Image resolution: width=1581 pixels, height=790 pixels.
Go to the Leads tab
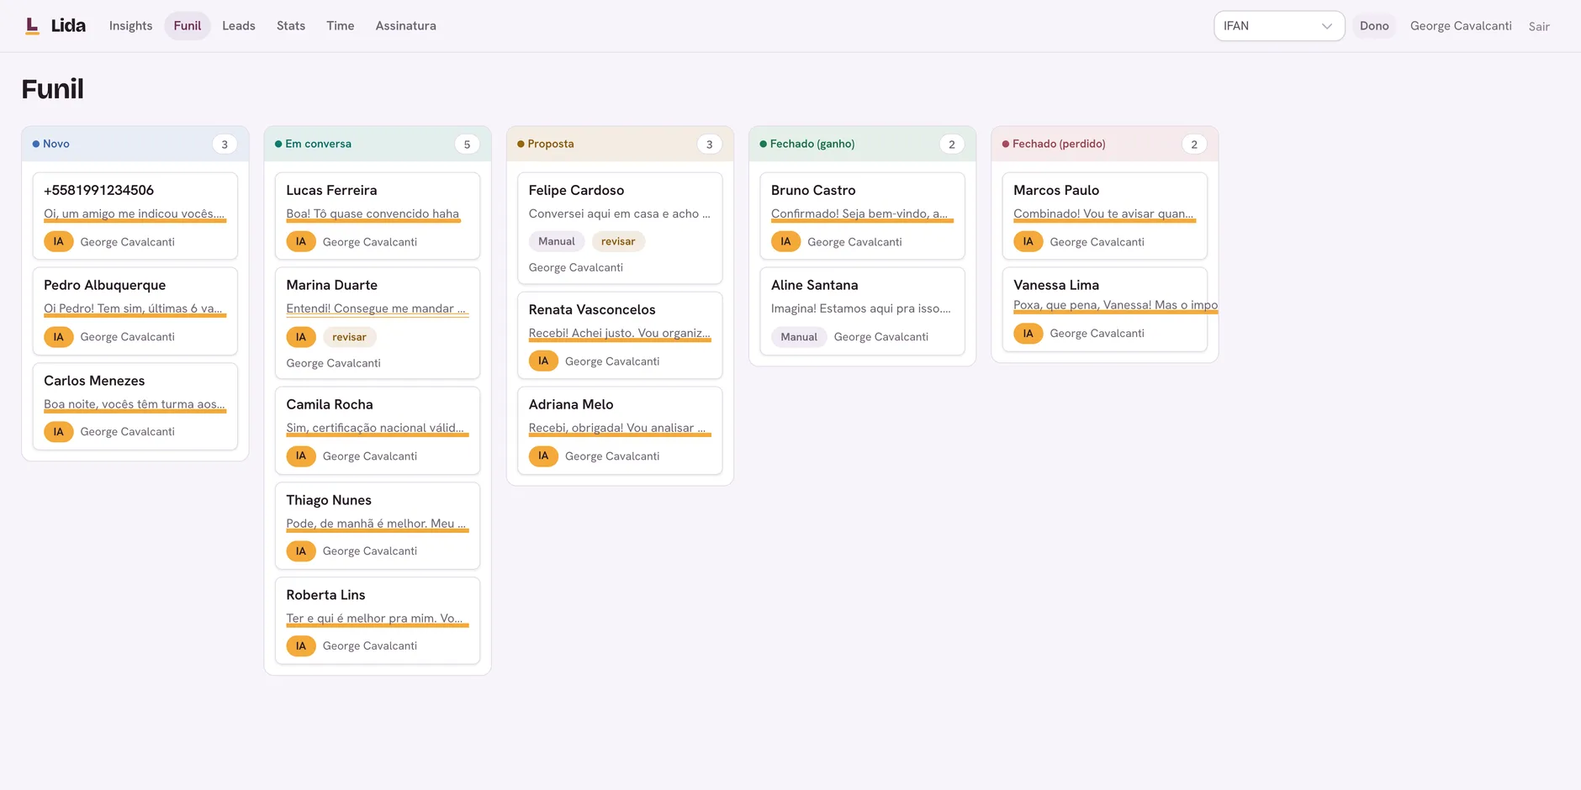pos(239,26)
